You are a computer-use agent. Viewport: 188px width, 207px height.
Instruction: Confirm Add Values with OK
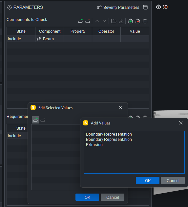click(148, 180)
